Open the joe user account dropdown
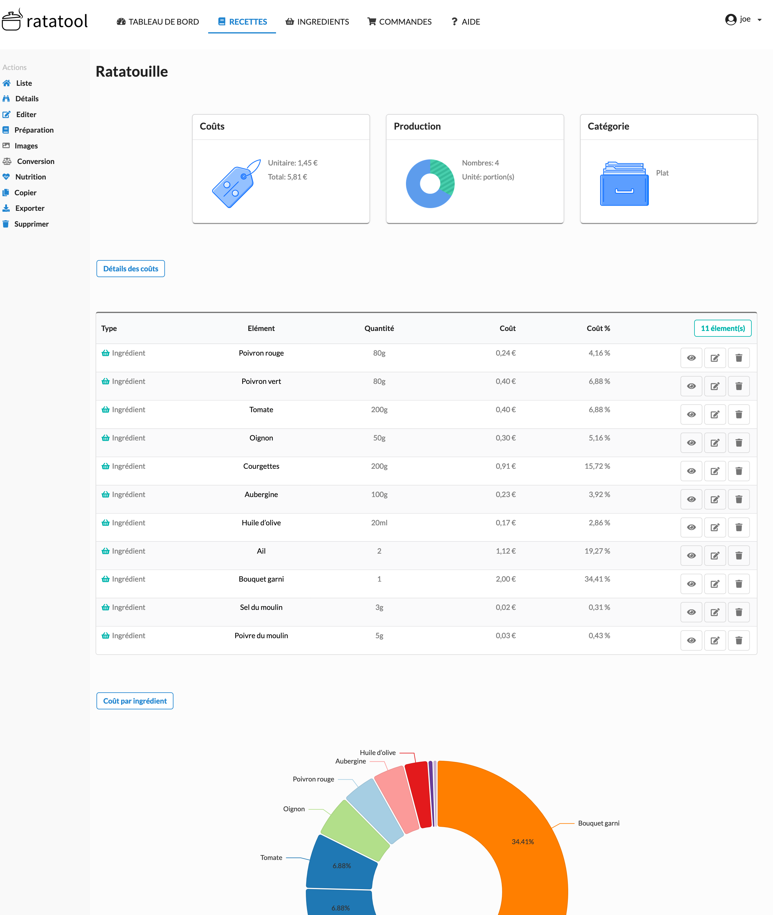 click(x=743, y=19)
